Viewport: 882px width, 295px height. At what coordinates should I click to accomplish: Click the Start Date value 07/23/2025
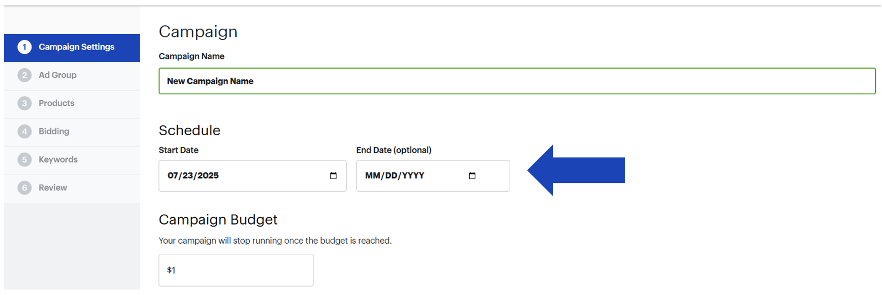[x=193, y=176]
